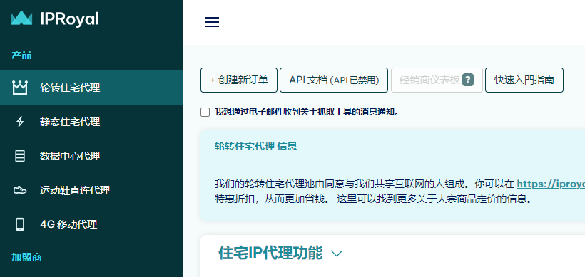
Task: Click the IPRoyal brand name text
Action: coord(69,19)
